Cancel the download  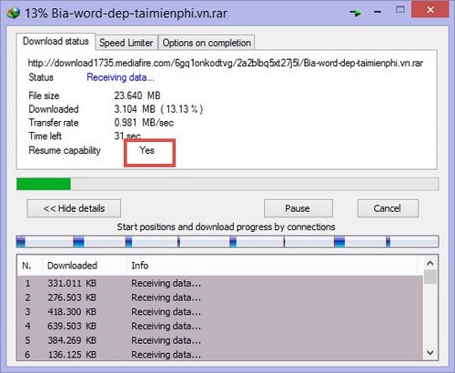[x=388, y=208]
